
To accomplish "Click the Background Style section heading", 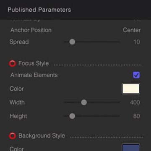I will (42, 135).
